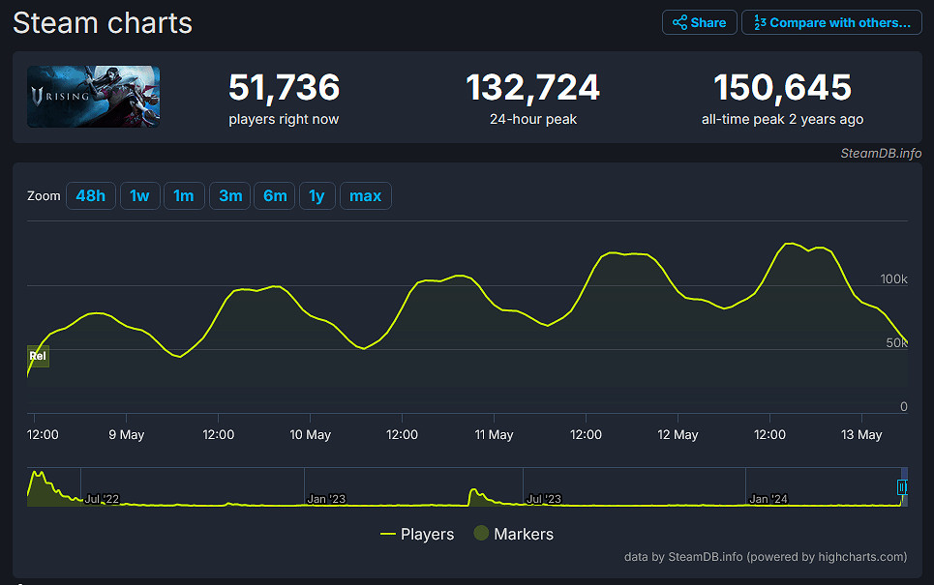
Task: Open Compare with others dialog
Action: (x=831, y=22)
